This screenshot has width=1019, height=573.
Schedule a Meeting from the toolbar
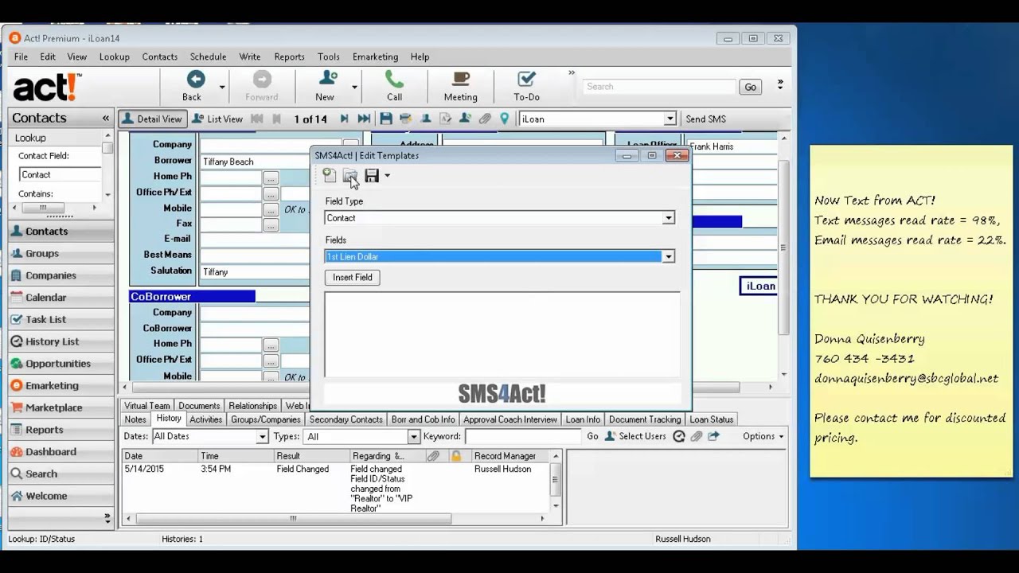point(460,80)
